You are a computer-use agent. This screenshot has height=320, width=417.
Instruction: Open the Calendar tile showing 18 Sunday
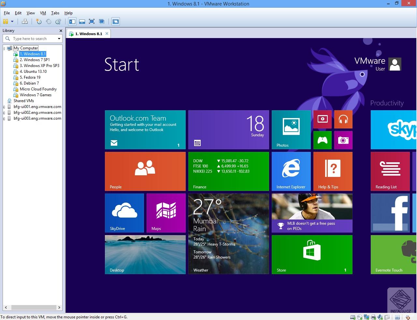229,130
